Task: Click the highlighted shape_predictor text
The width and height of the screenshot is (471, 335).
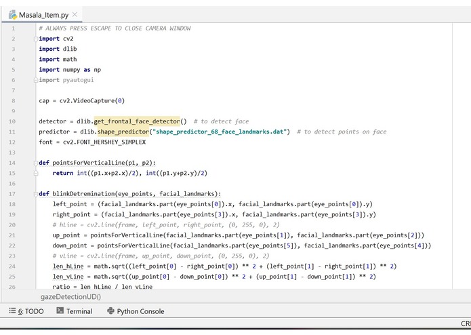Action: 123,132
